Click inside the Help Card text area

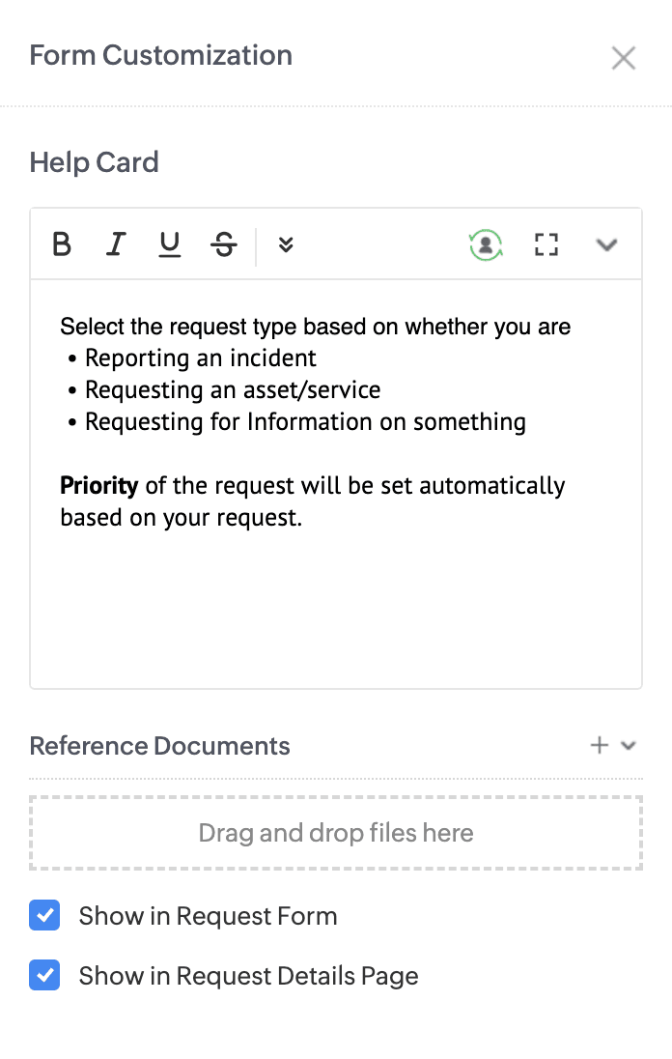point(336,483)
